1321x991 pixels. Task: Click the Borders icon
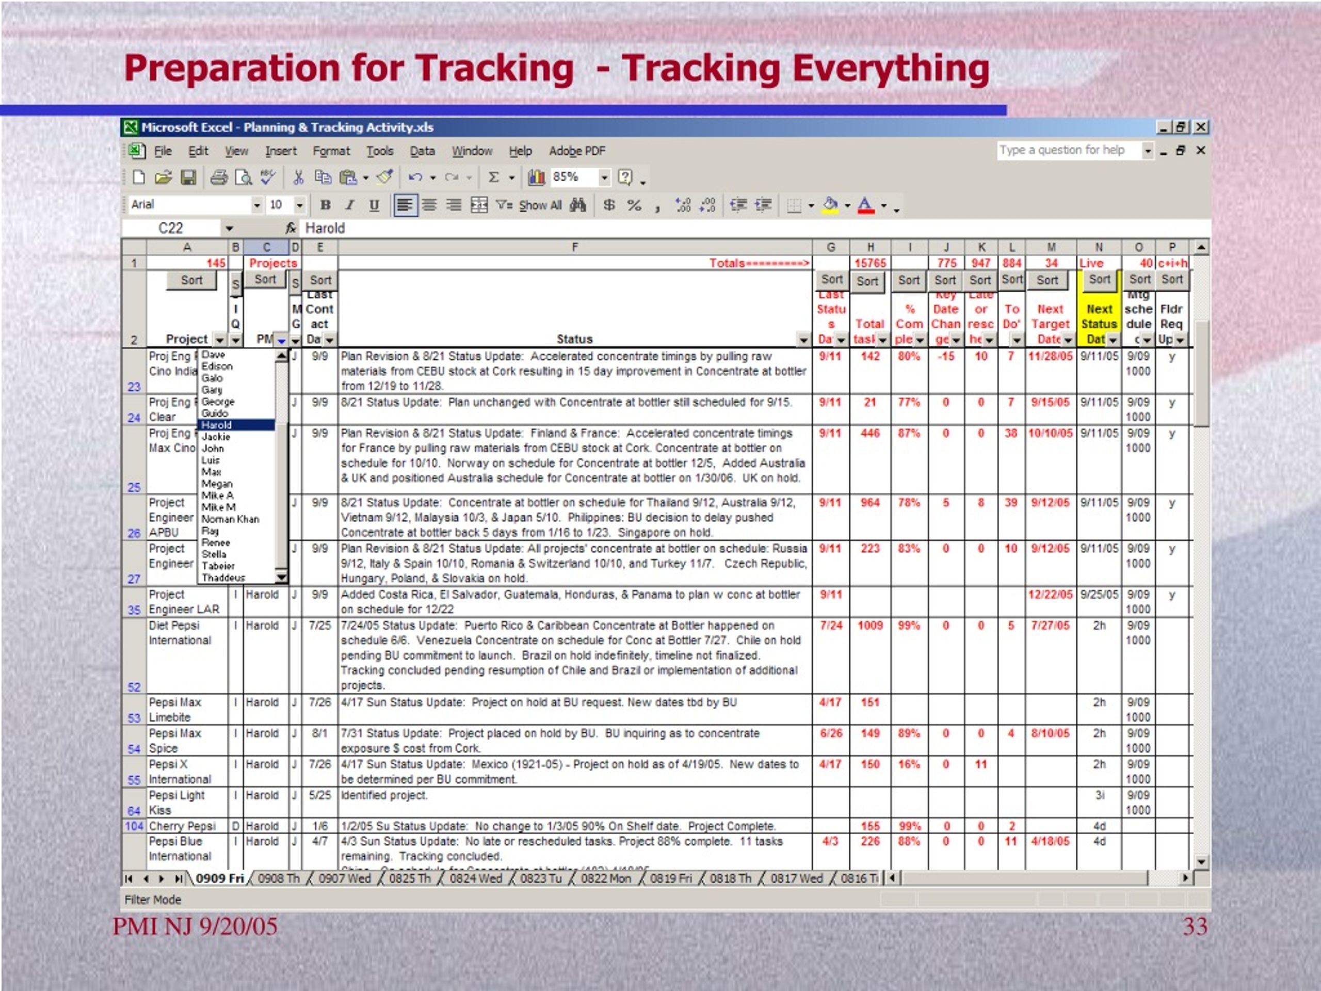[x=794, y=206]
